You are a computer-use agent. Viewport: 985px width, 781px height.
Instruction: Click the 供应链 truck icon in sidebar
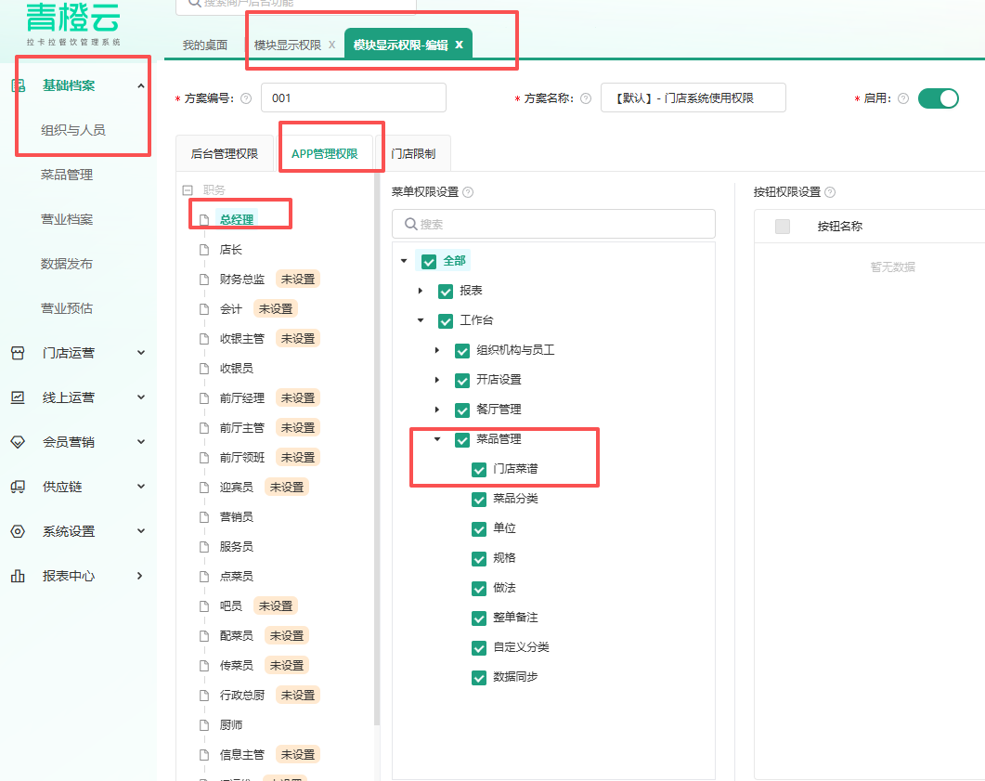pos(18,487)
